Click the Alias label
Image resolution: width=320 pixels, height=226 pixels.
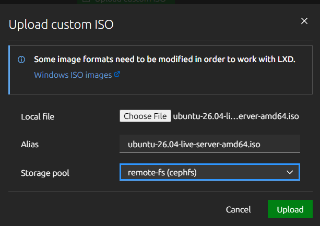[x=30, y=145]
